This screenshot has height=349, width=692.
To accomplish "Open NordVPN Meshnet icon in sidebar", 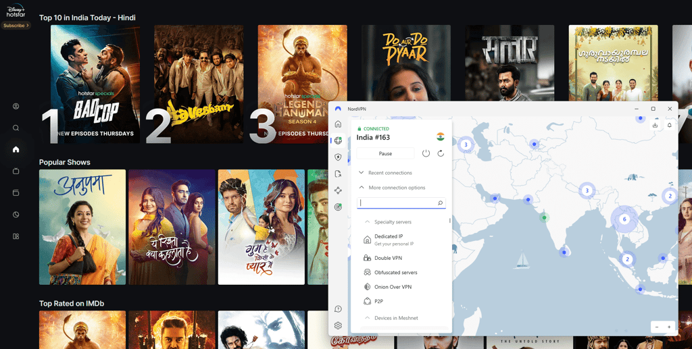I will [338, 190].
